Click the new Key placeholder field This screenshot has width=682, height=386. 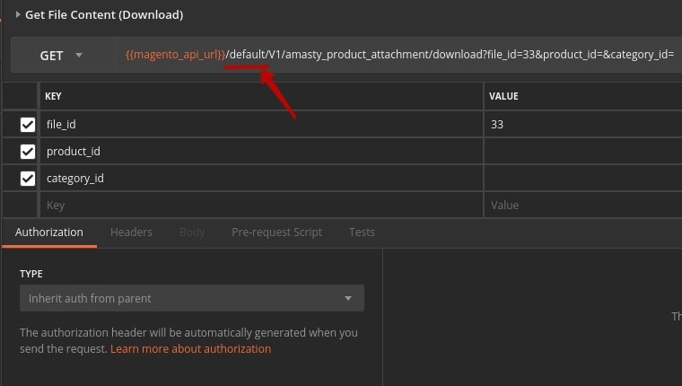click(x=260, y=206)
